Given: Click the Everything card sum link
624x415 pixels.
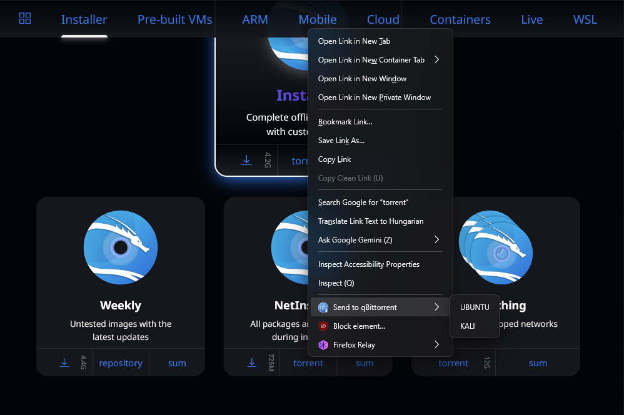Looking at the screenshot, I should [538, 363].
